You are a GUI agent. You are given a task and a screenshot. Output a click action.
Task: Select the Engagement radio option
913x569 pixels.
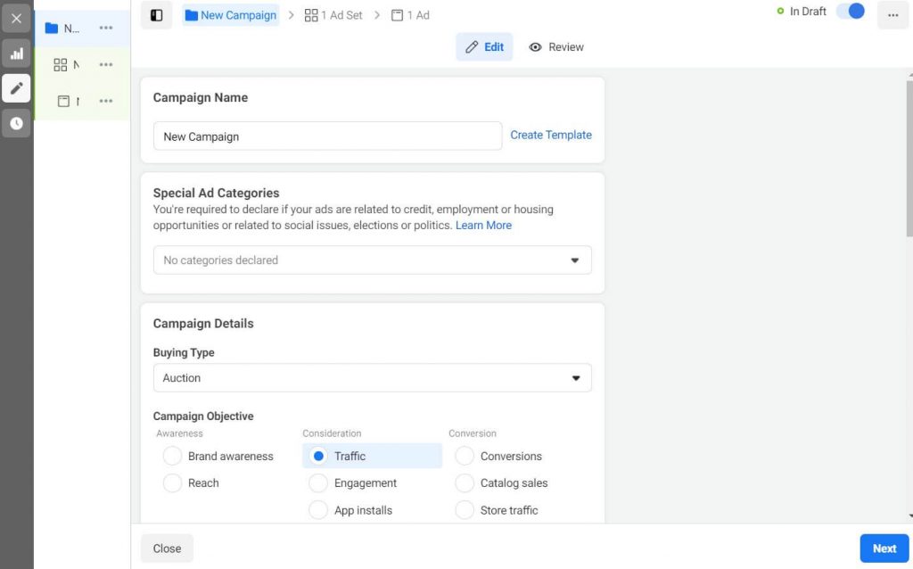click(318, 482)
